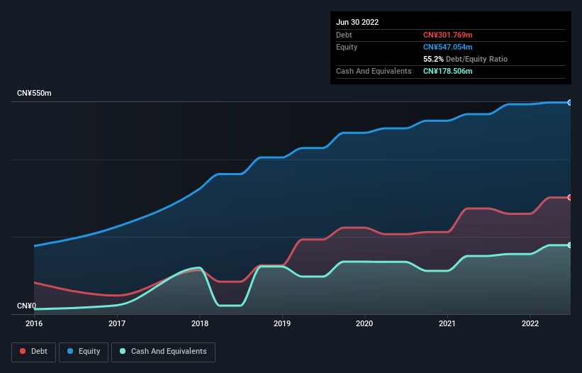This screenshot has width=582, height=373.
Task: Click the blue Equity legend dot
Action: pos(70,351)
